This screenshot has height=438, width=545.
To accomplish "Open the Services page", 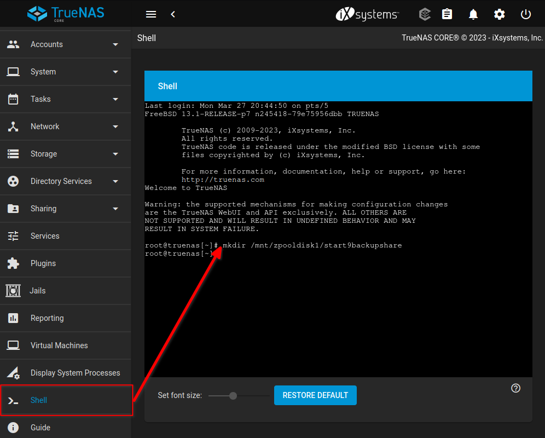I will [45, 236].
